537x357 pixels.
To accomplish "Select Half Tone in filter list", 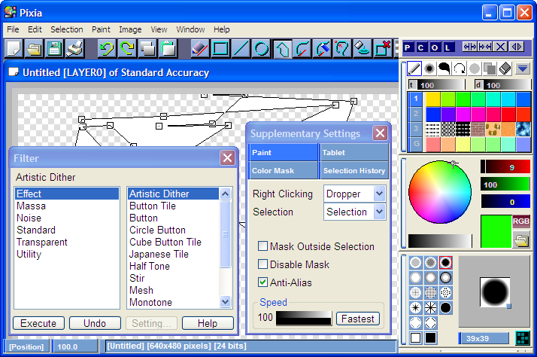I will tap(150, 266).
